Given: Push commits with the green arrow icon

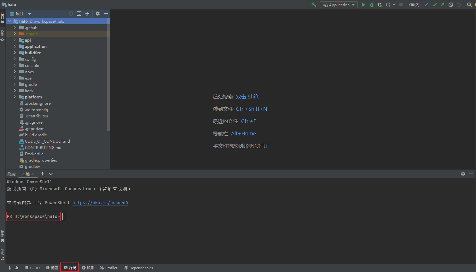Looking at the screenshot, I should 443,5.
